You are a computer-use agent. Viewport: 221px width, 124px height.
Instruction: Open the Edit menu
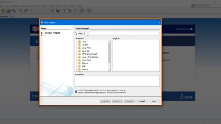pos(2,6)
